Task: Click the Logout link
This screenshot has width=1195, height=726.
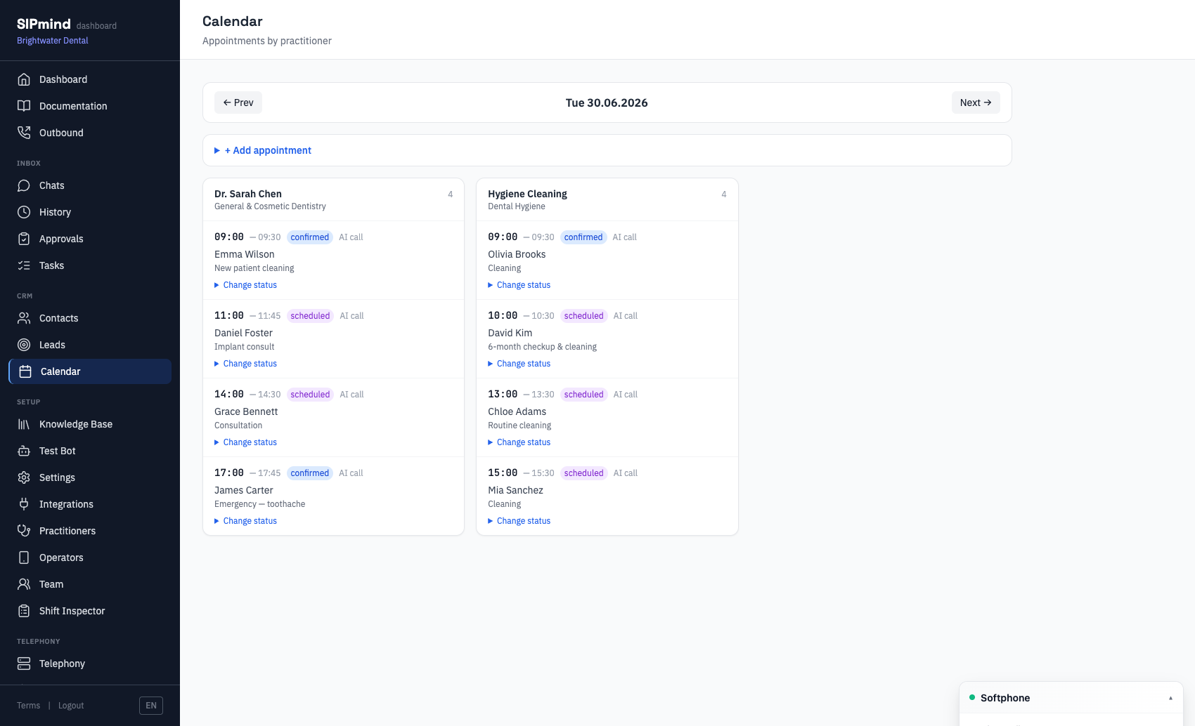Action: click(71, 706)
